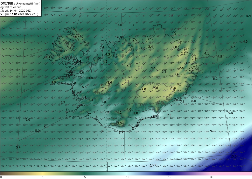Image resolution: width=252 pixels, height=179 pixels.
Task: Click the map value '2.1'
Action: pos(183,54)
